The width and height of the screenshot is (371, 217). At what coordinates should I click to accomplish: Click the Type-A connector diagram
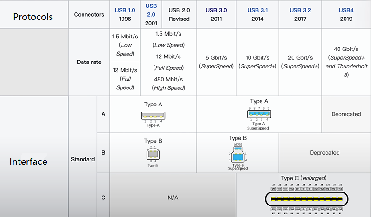click(x=154, y=116)
